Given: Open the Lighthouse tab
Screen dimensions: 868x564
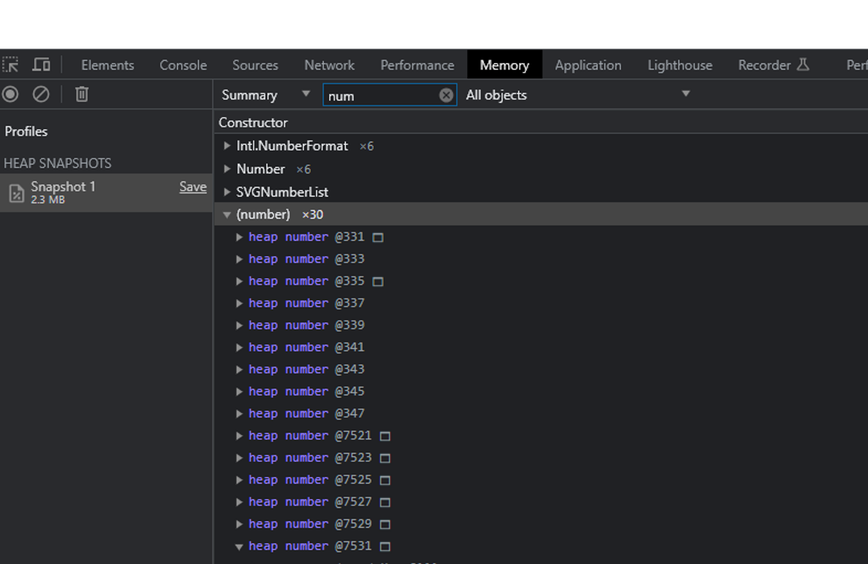Looking at the screenshot, I should point(680,65).
